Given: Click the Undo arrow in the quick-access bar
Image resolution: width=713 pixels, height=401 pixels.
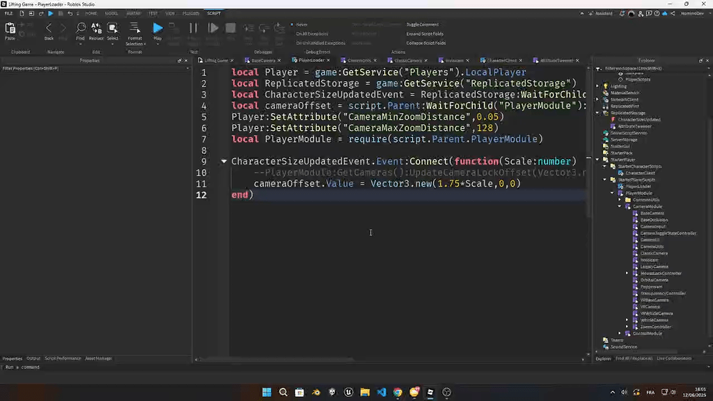Looking at the screenshot, I should tap(70, 14).
